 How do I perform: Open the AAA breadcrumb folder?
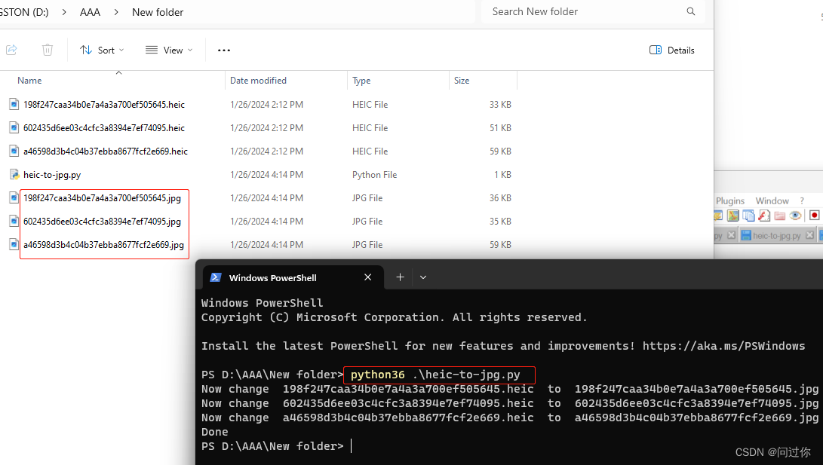pyautogui.click(x=90, y=12)
